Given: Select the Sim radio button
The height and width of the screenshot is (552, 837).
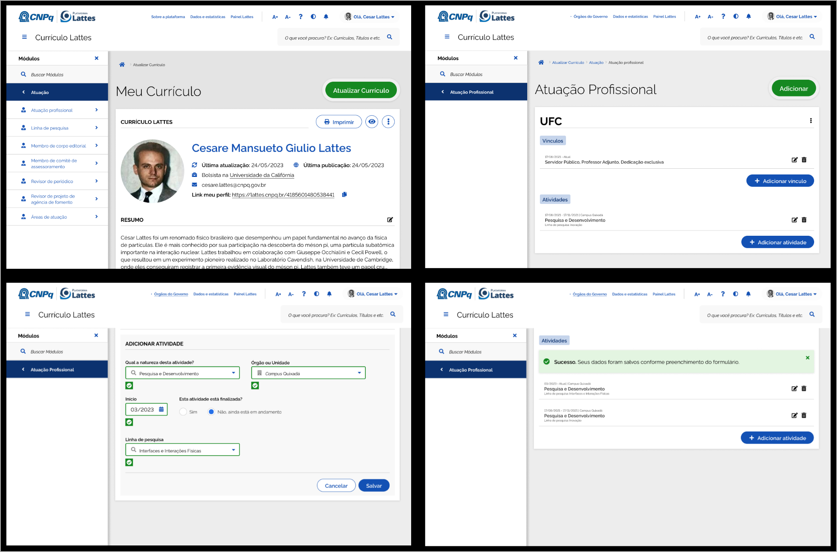Looking at the screenshot, I should tap(183, 412).
